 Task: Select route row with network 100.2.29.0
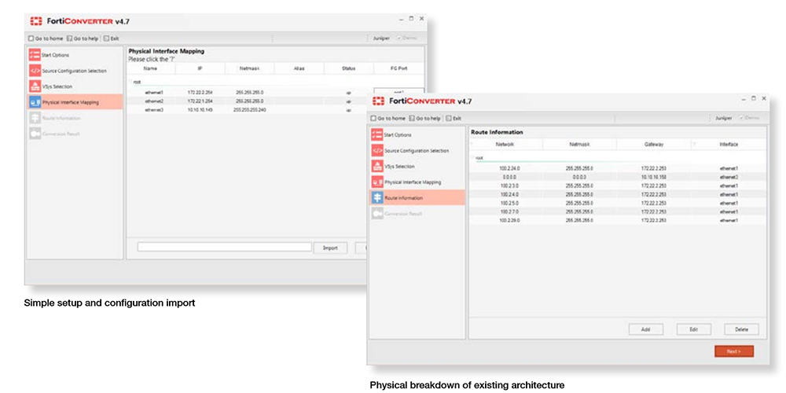point(618,220)
